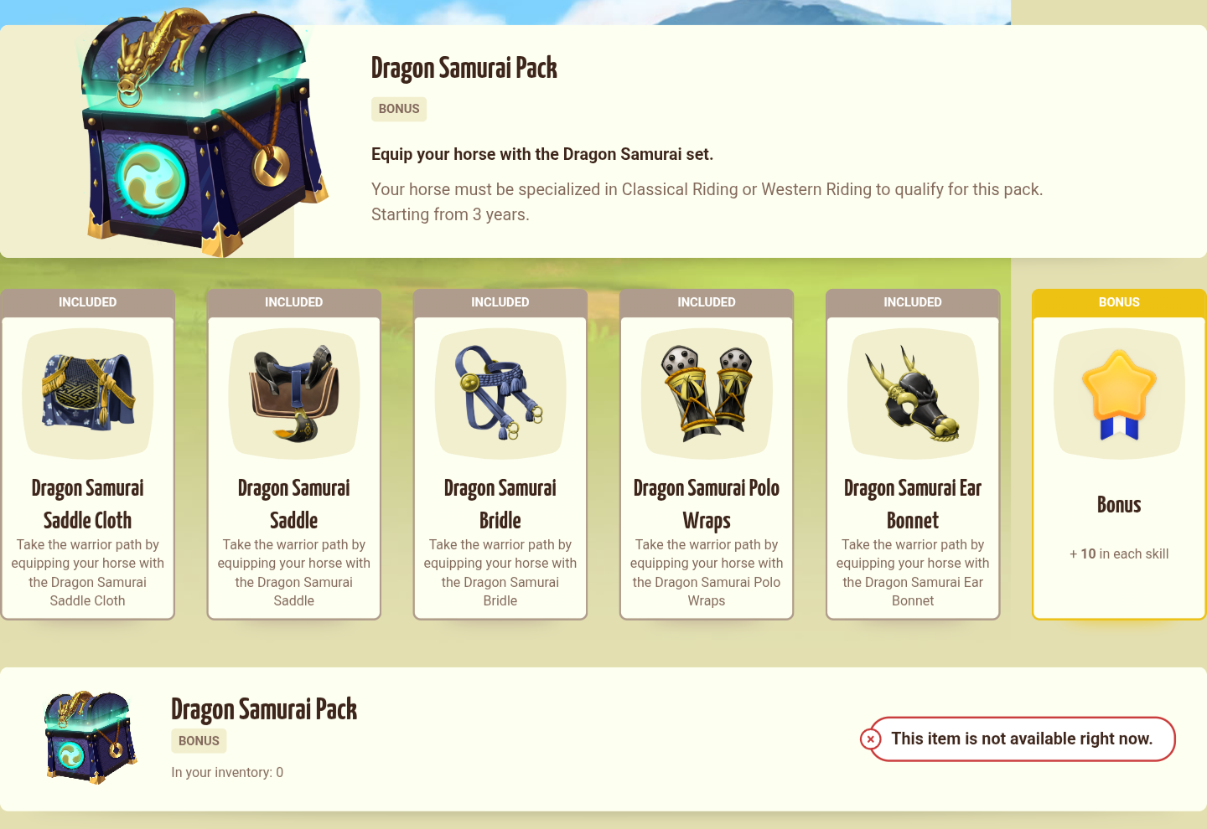Click 'This item is not available right now' button
The image size is (1207, 829).
tap(1022, 739)
